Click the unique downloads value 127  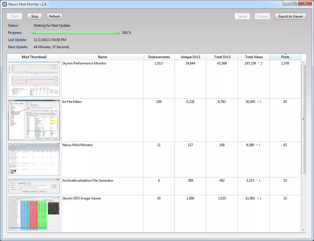[x=190, y=145]
